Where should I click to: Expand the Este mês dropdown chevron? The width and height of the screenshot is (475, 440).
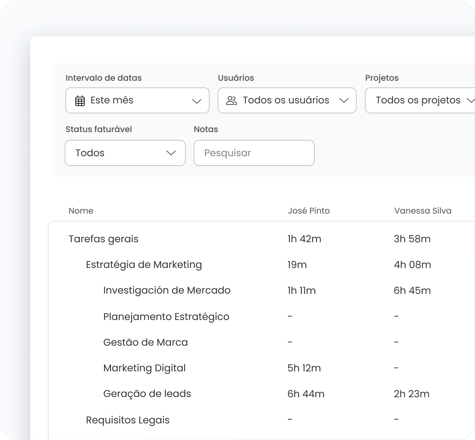(x=196, y=101)
